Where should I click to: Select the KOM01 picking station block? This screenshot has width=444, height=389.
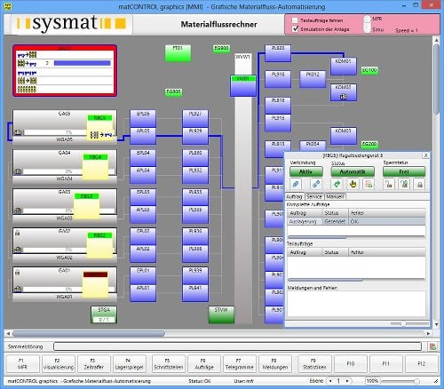coord(344,67)
